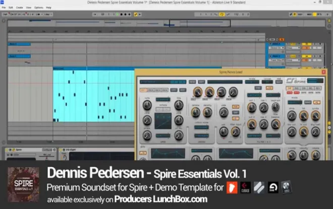Click the Stop button in transport

tap(121, 15)
